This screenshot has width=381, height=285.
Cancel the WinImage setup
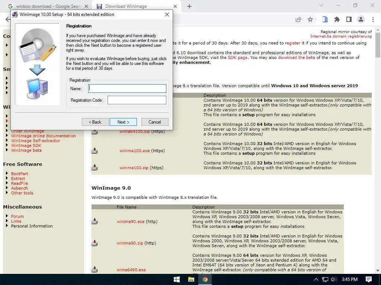pos(155,122)
